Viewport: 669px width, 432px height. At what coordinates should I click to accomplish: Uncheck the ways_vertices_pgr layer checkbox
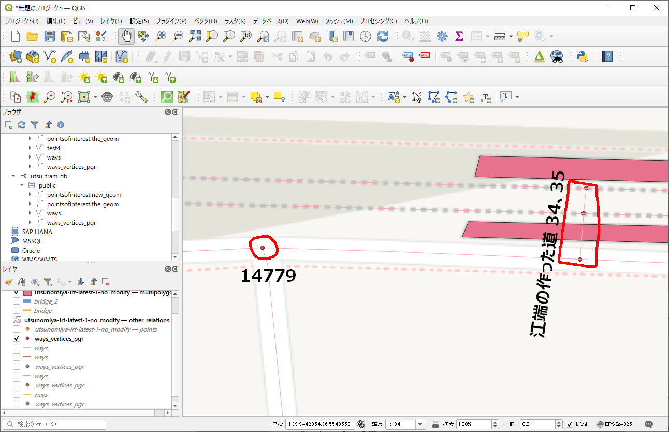[x=17, y=339]
